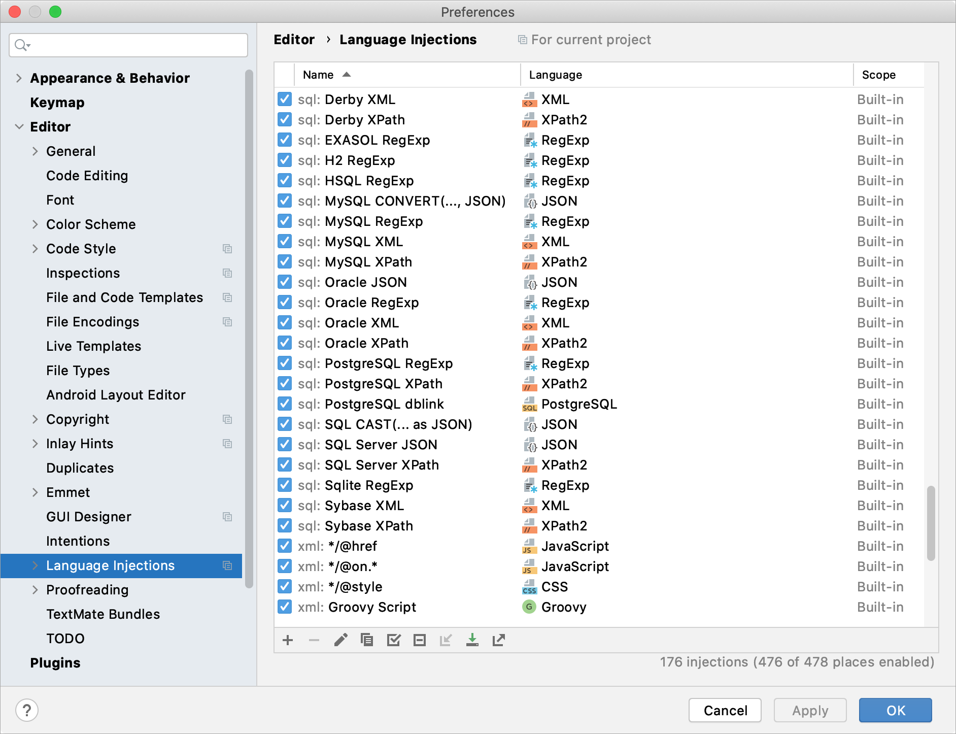
Task: Click the Editor breadcrumb link
Action: [294, 40]
